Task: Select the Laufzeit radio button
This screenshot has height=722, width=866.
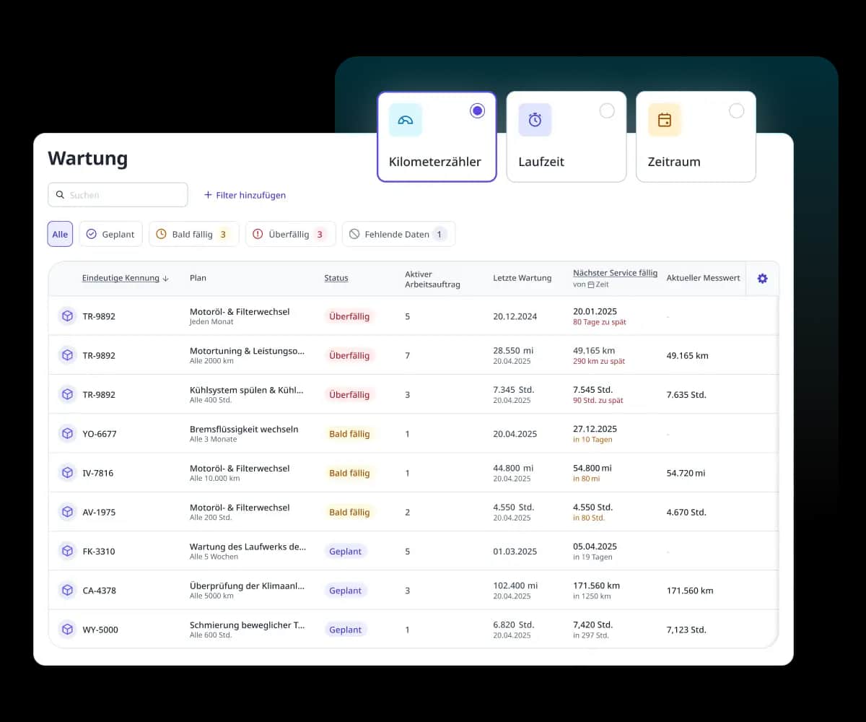Action: pos(607,110)
